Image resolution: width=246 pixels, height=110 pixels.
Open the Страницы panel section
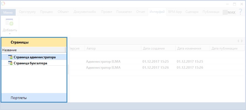pos(34,42)
